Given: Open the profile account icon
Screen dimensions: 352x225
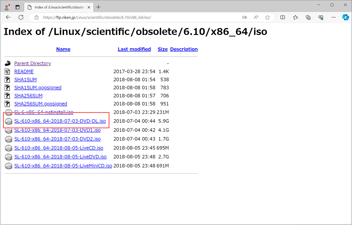Looking at the screenshot, I should tap(7, 7).
